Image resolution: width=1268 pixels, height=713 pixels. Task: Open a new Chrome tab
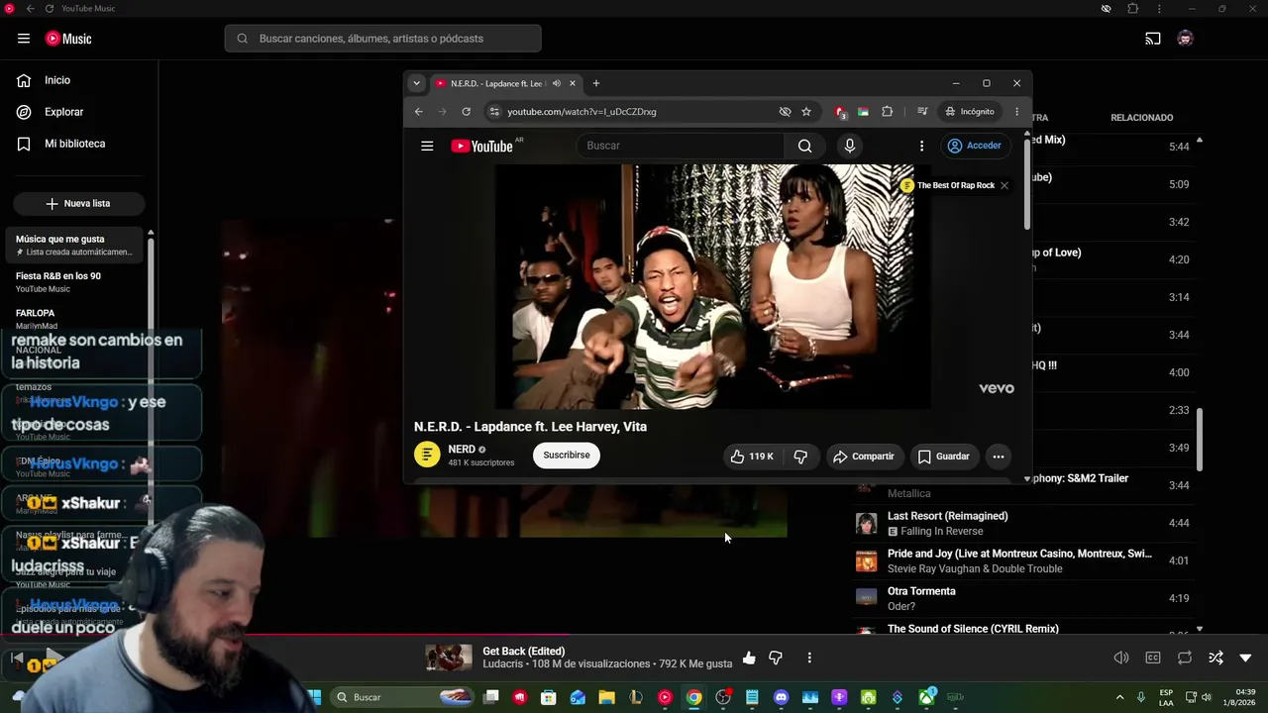(595, 83)
